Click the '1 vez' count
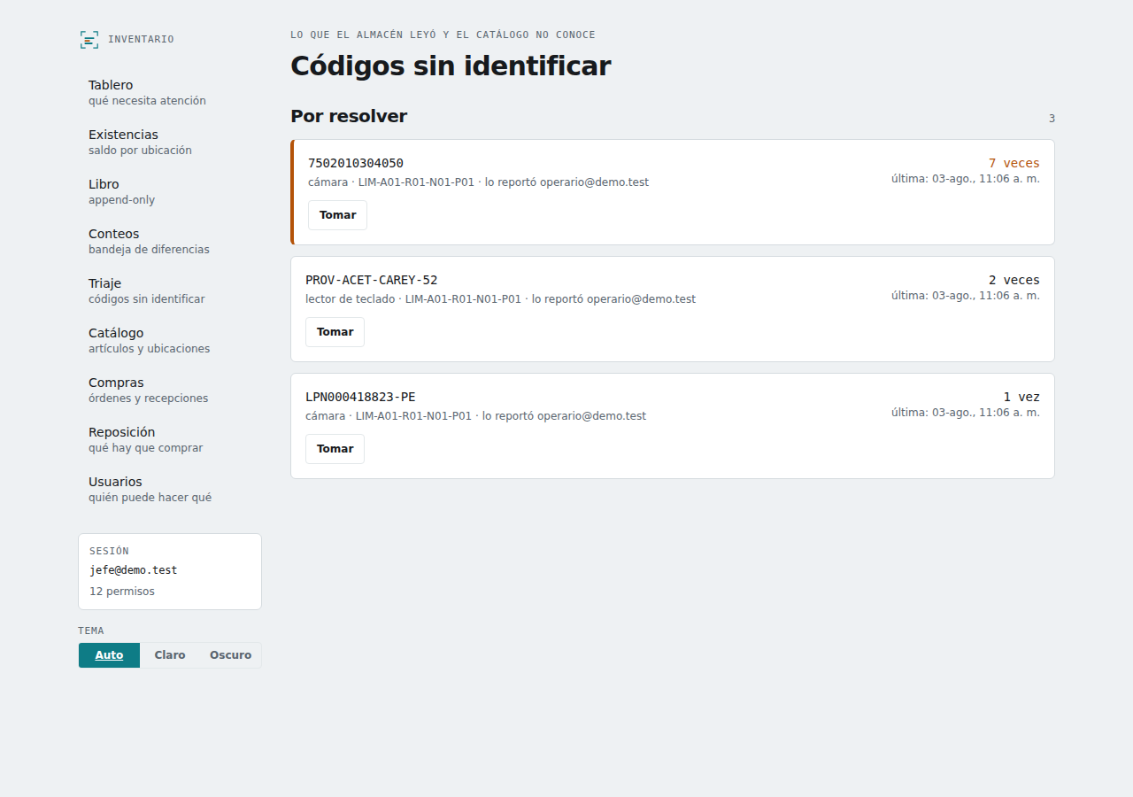 [1021, 397]
